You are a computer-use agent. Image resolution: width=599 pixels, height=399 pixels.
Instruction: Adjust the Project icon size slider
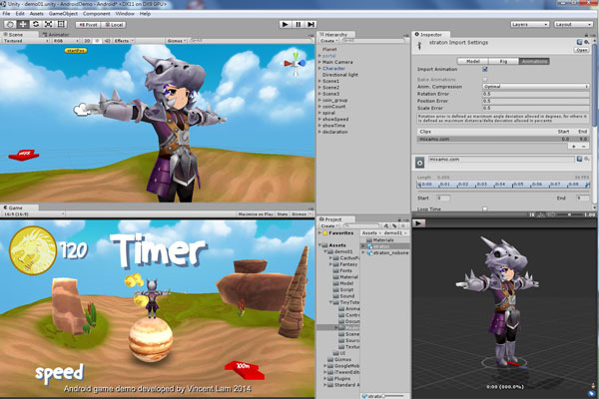[393, 396]
